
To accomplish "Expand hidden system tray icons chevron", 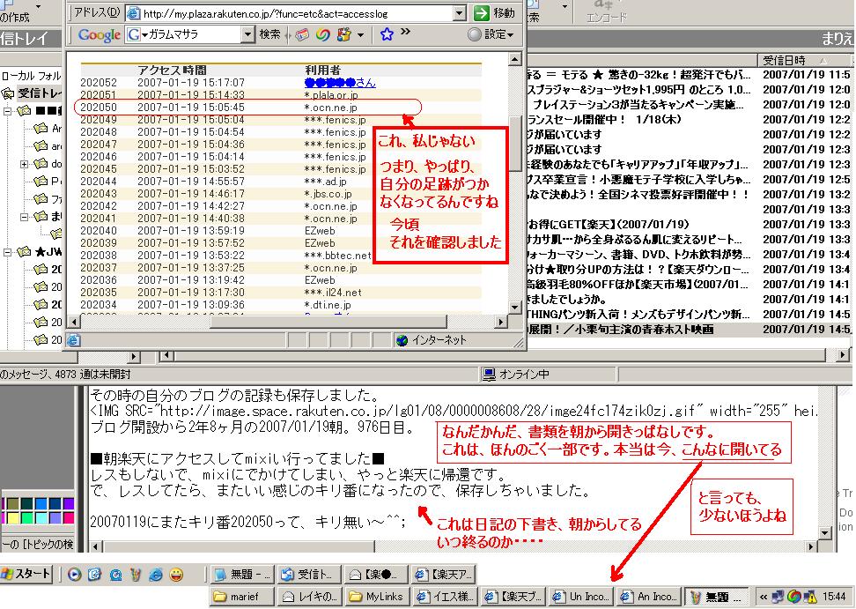I will click(x=764, y=597).
